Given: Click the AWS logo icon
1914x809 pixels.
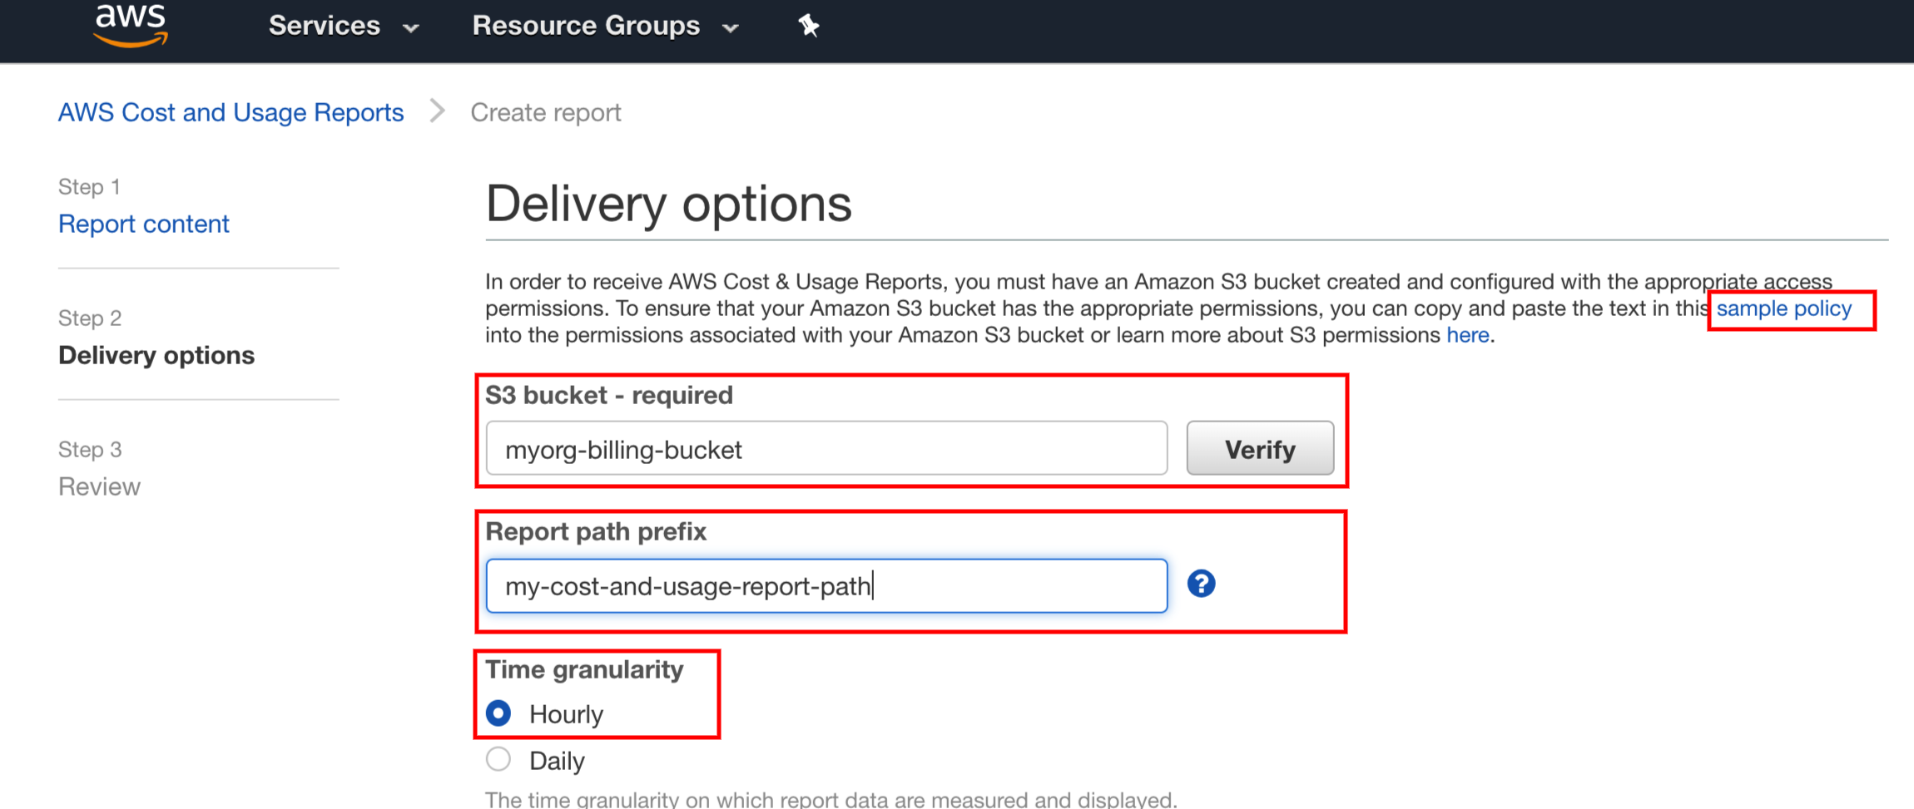Looking at the screenshot, I should point(131,25).
